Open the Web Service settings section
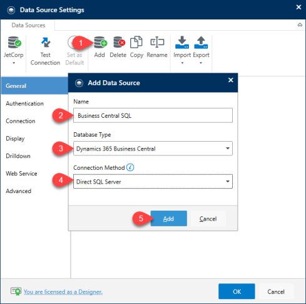 [x=21, y=174]
